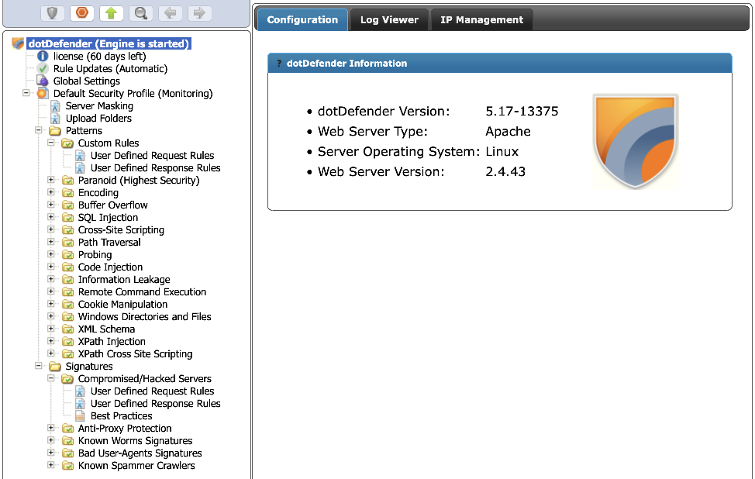Collapse the Compromised/Hacked Servers node
Image resolution: width=755 pixels, height=479 pixels.
pyautogui.click(x=50, y=378)
